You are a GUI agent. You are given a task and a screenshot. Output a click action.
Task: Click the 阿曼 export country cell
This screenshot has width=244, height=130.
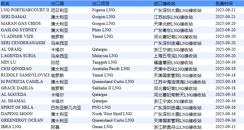click(x=55, y=127)
